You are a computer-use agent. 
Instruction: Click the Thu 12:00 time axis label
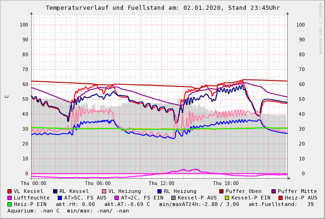pos(162,183)
